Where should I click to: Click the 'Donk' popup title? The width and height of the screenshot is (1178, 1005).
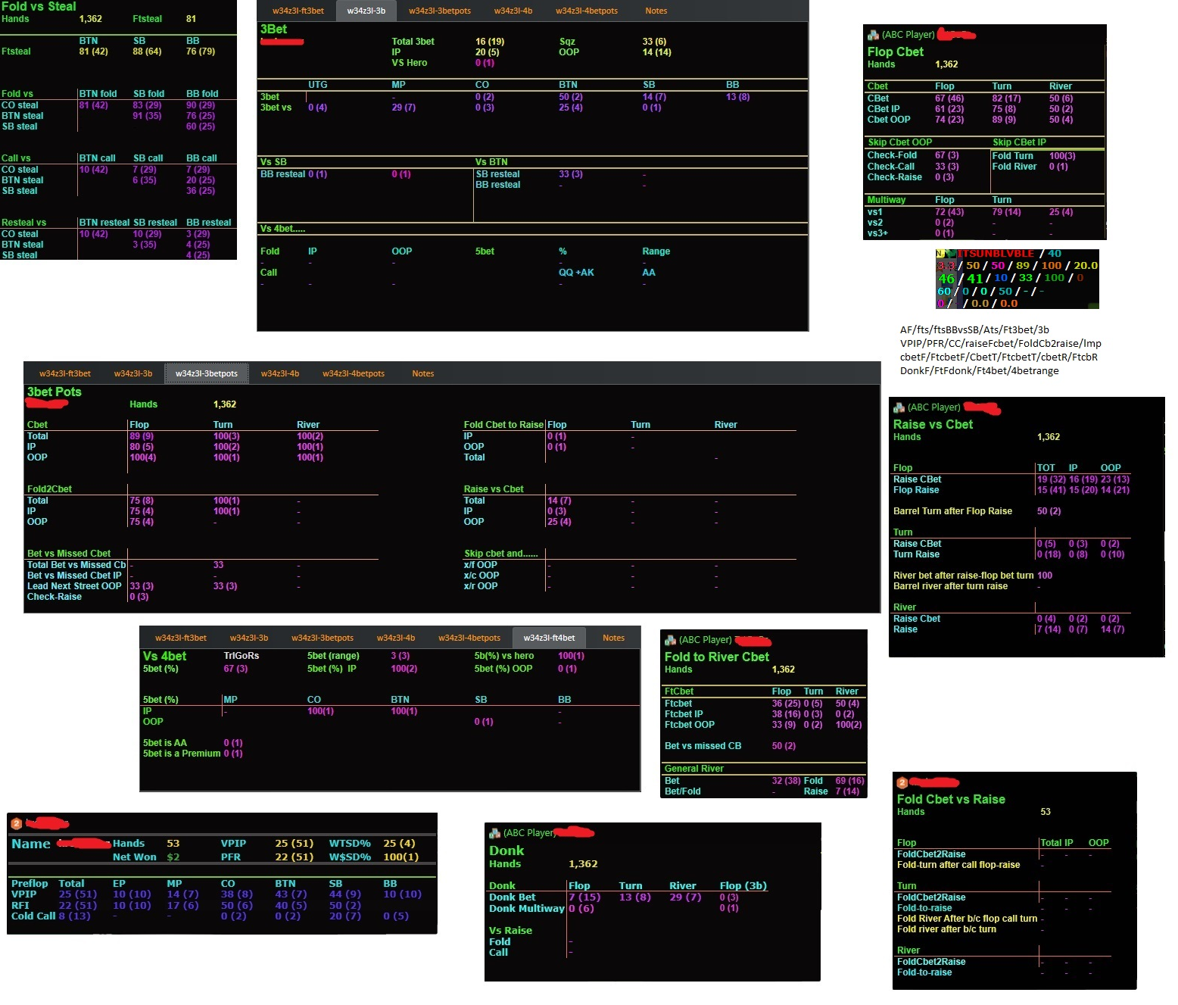click(x=506, y=851)
